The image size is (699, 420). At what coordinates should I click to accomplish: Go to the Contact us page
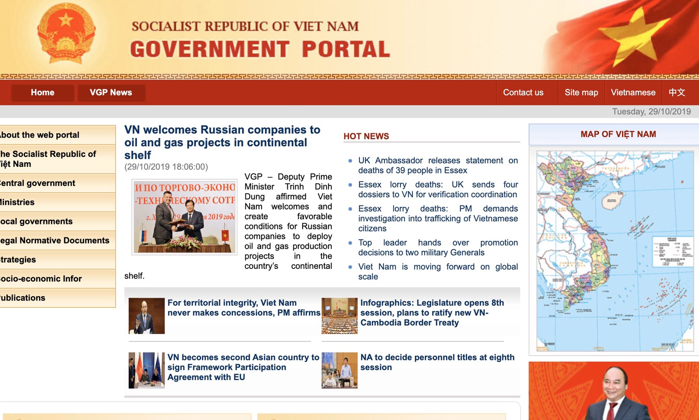523,92
